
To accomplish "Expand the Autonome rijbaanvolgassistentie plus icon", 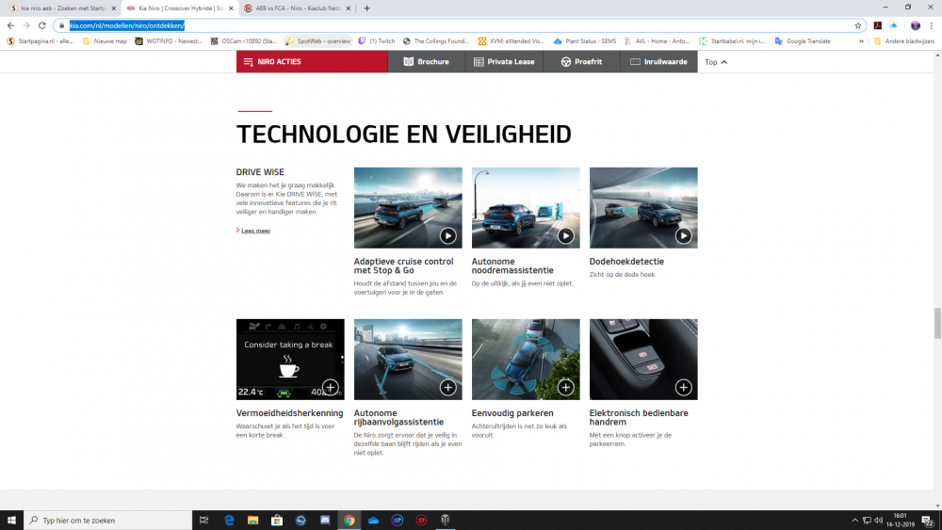I will (x=447, y=387).
